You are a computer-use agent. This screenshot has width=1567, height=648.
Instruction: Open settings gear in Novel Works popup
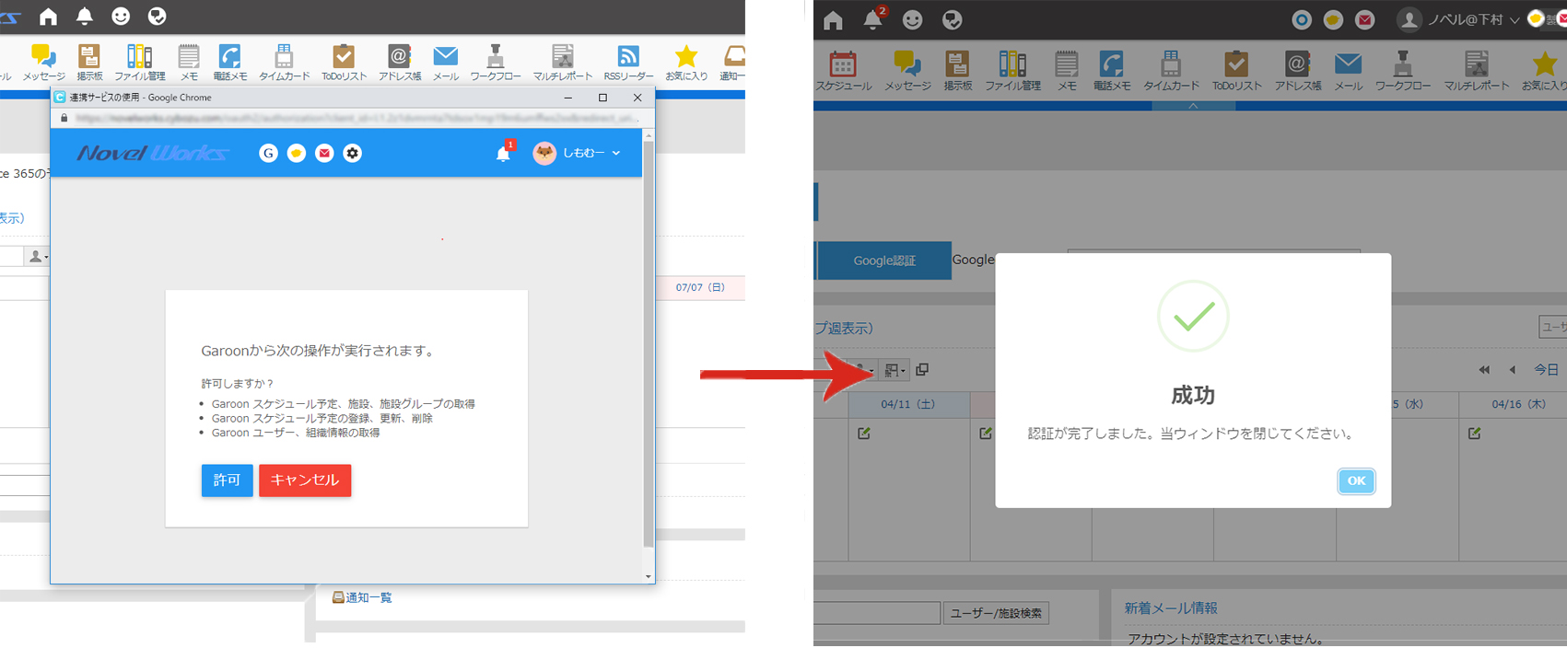(353, 153)
